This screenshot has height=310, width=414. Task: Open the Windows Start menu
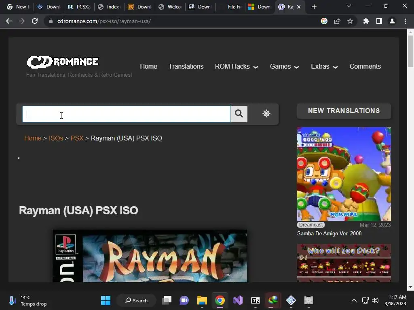click(x=106, y=300)
